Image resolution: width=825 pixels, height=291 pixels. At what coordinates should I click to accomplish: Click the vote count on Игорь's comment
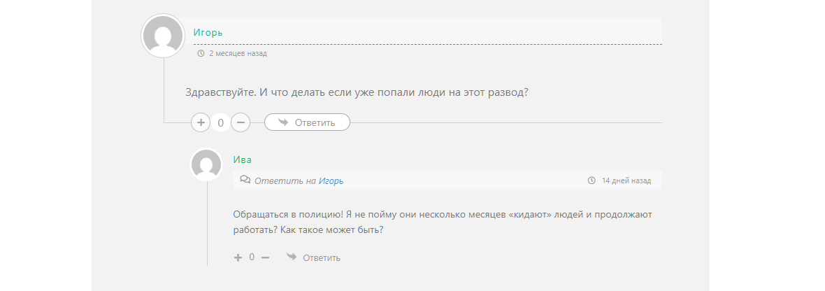pos(220,122)
